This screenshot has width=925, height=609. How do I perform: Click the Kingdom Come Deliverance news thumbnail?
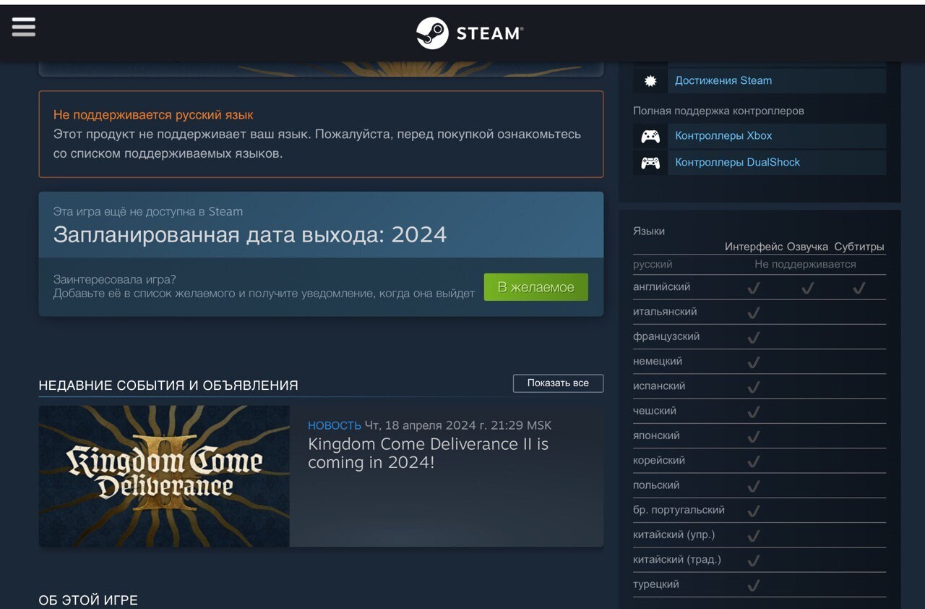point(164,476)
